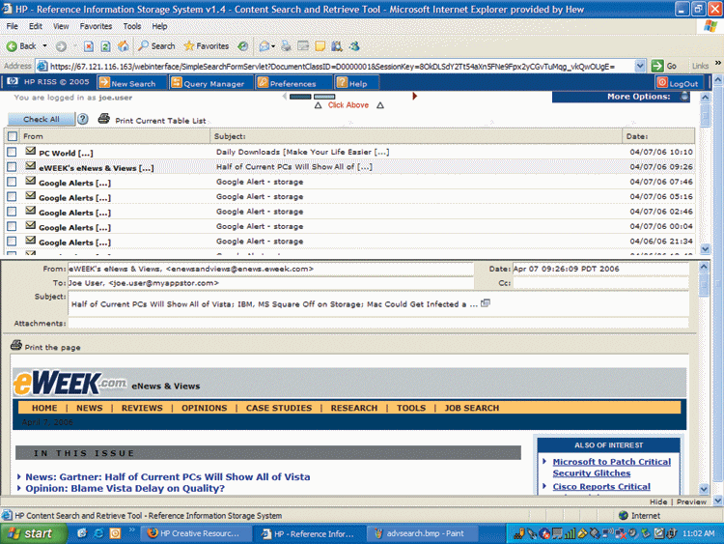This screenshot has width=724, height=544.
Task: Check the PC World message checkbox
Action: (12, 152)
